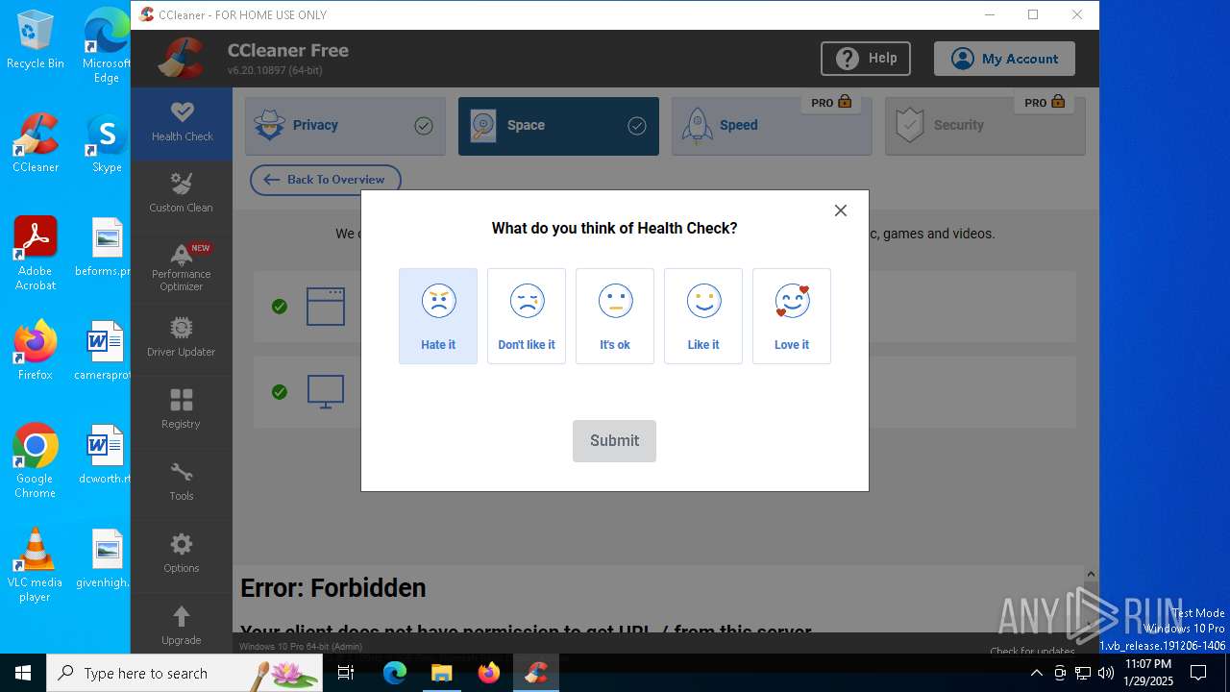The width and height of the screenshot is (1230, 692).
Task: Open the Tools section
Action: (182, 483)
